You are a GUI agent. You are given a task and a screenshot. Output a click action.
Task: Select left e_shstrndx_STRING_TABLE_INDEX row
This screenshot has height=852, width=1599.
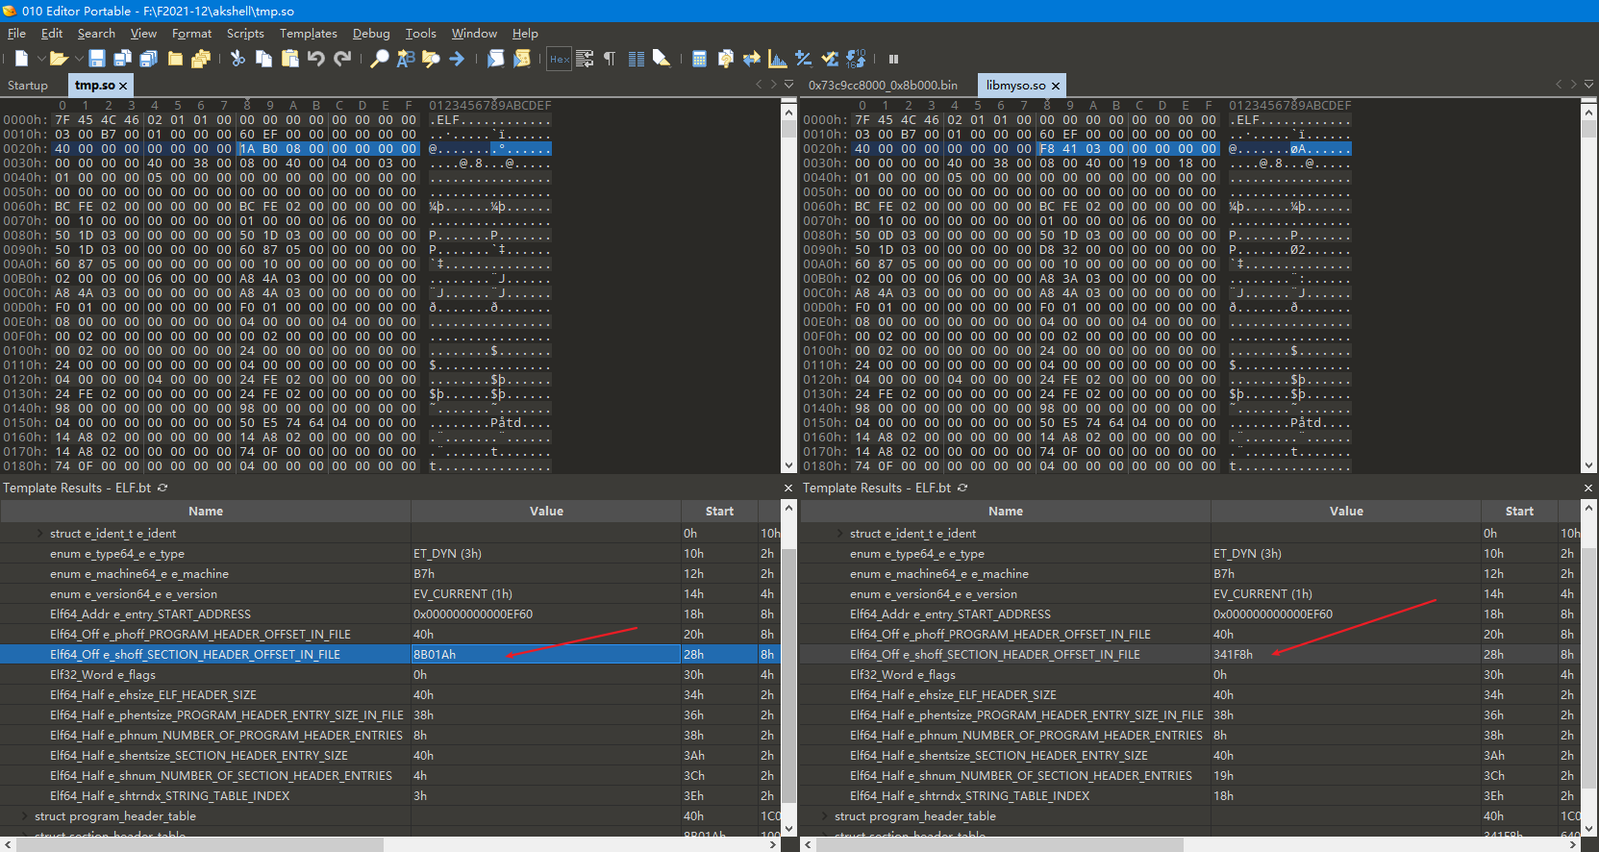coord(390,795)
